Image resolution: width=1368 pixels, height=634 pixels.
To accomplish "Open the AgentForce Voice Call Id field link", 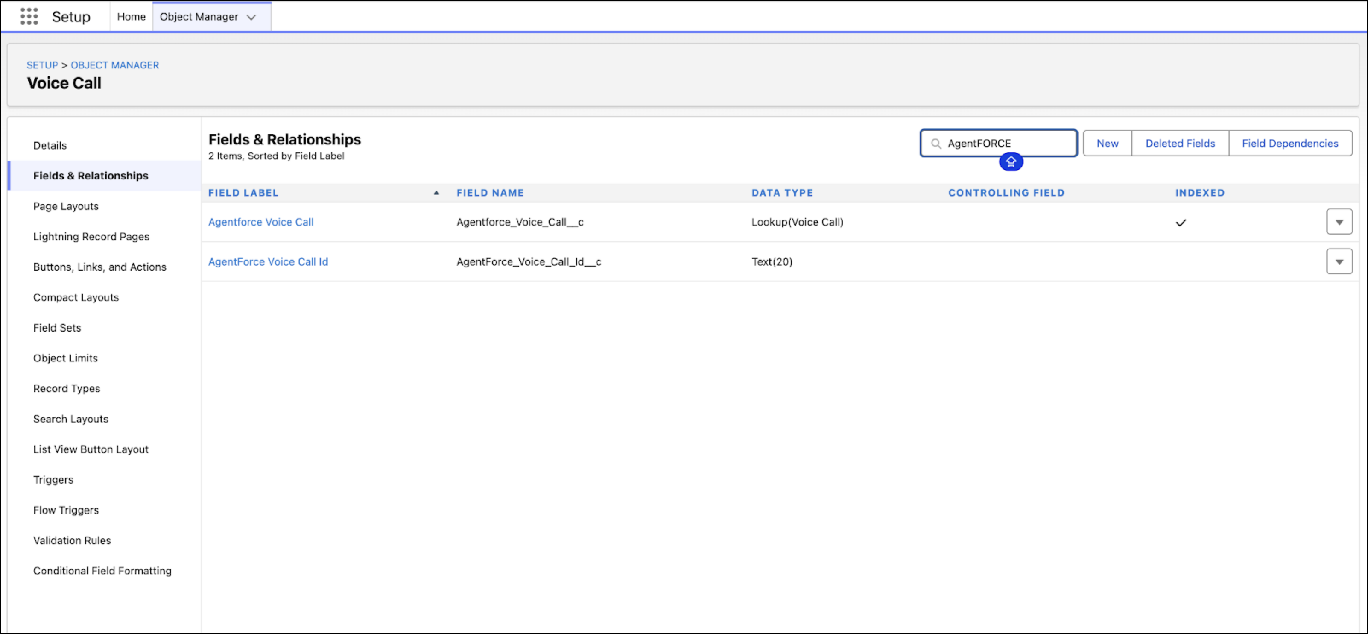I will [x=268, y=261].
